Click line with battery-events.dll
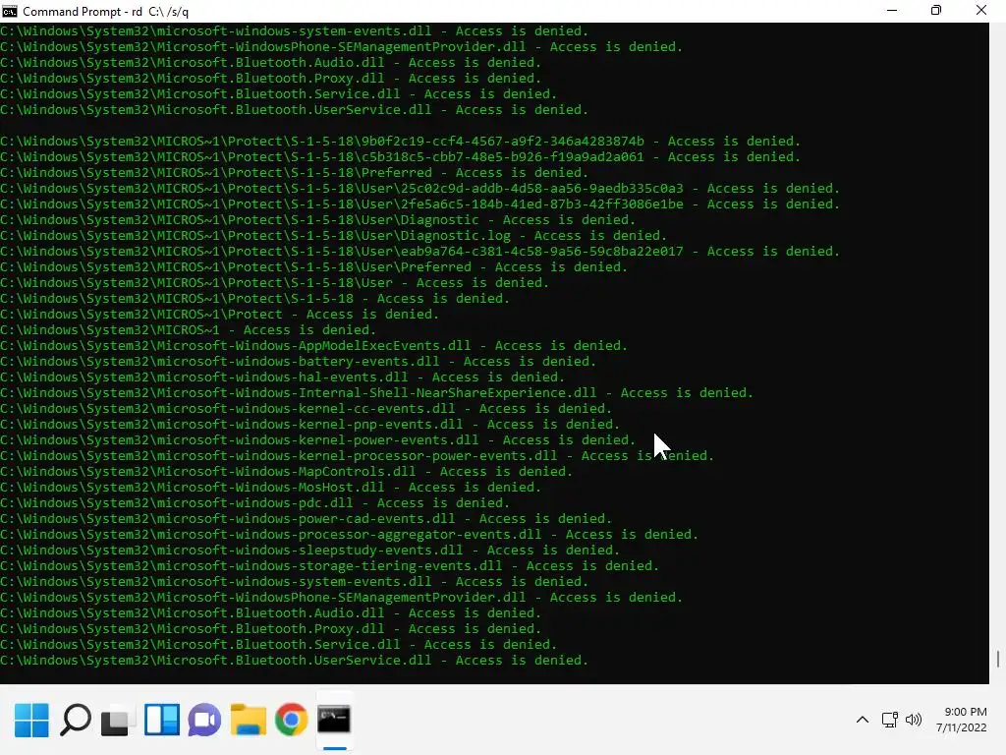1006x755 pixels. pyautogui.click(x=299, y=362)
